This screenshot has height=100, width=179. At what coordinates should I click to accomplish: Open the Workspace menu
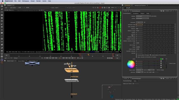click(25, 1)
